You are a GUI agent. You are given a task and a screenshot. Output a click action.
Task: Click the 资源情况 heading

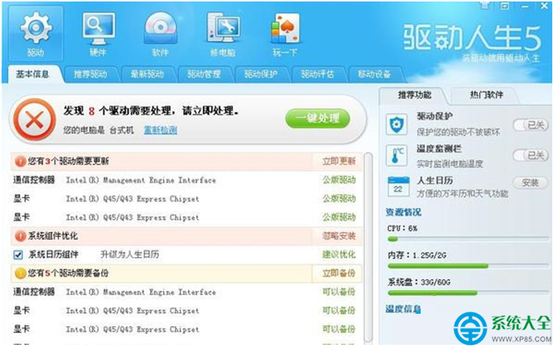[404, 213]
